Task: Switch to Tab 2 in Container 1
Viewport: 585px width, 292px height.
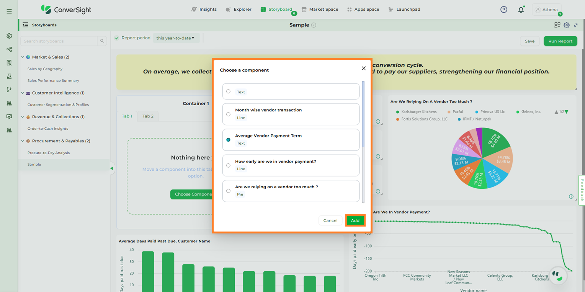Action: coord(148,116)
